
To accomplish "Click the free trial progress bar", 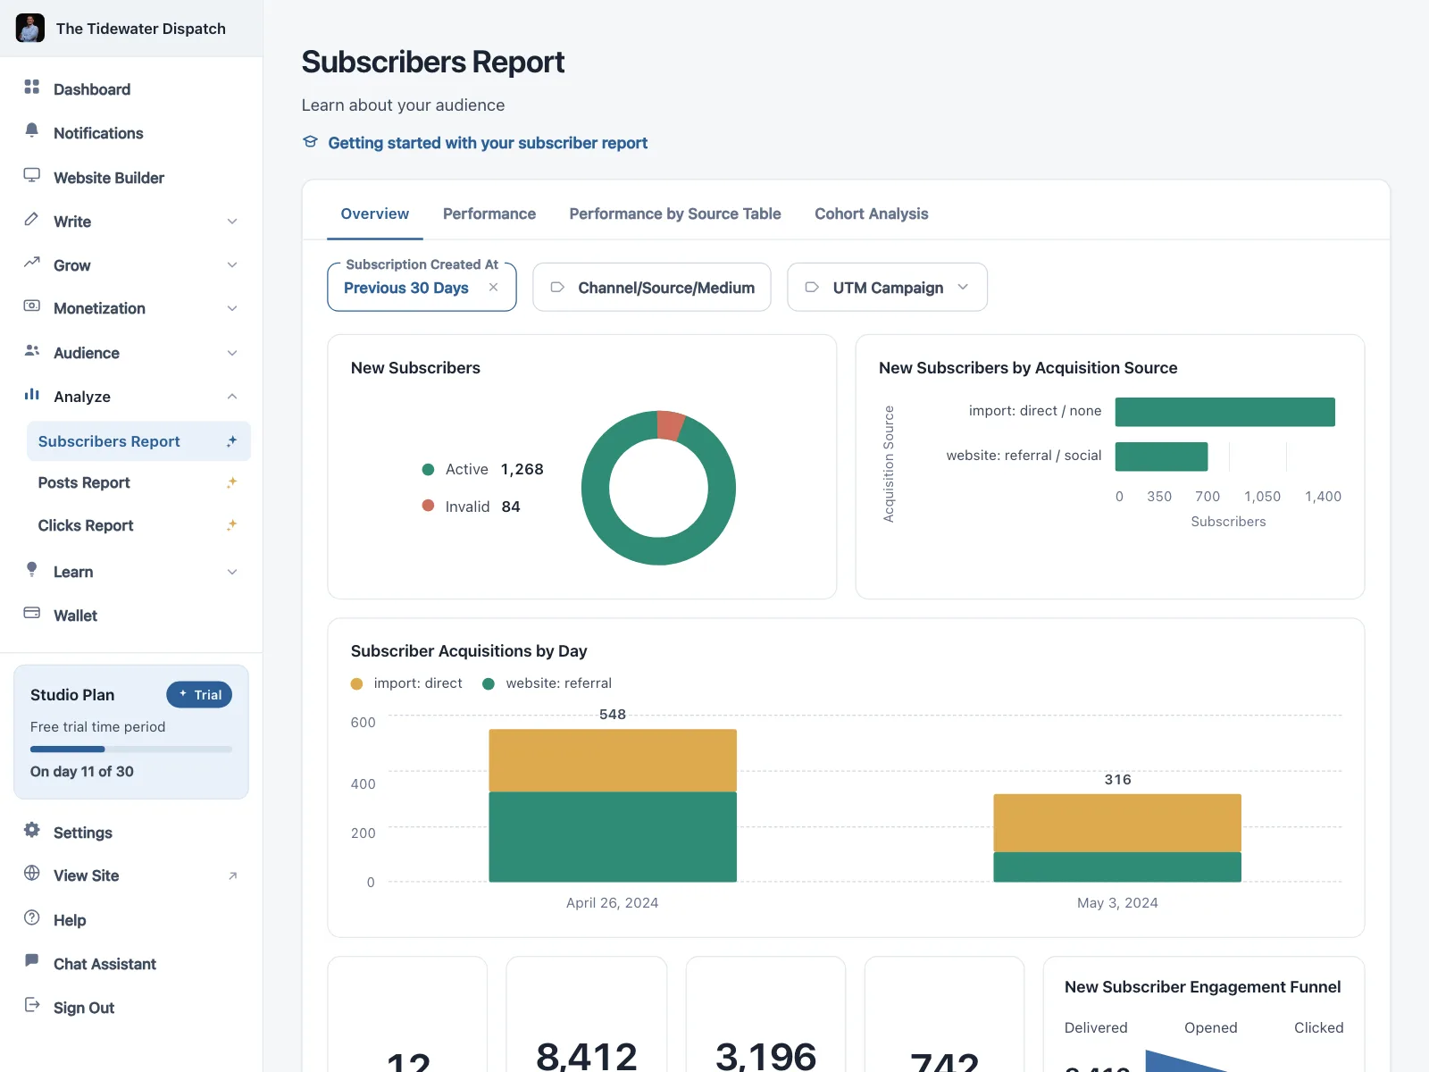I will 131,749.
